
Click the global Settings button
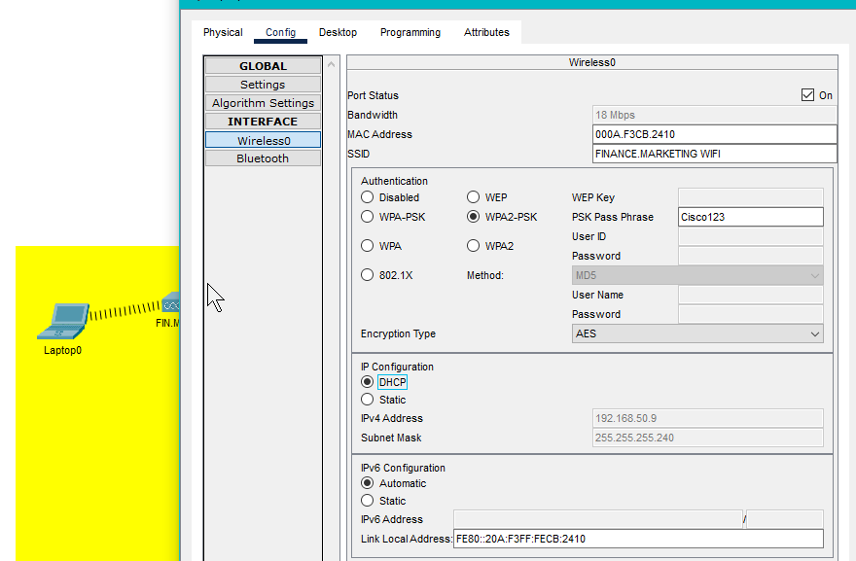pos(263,85)
